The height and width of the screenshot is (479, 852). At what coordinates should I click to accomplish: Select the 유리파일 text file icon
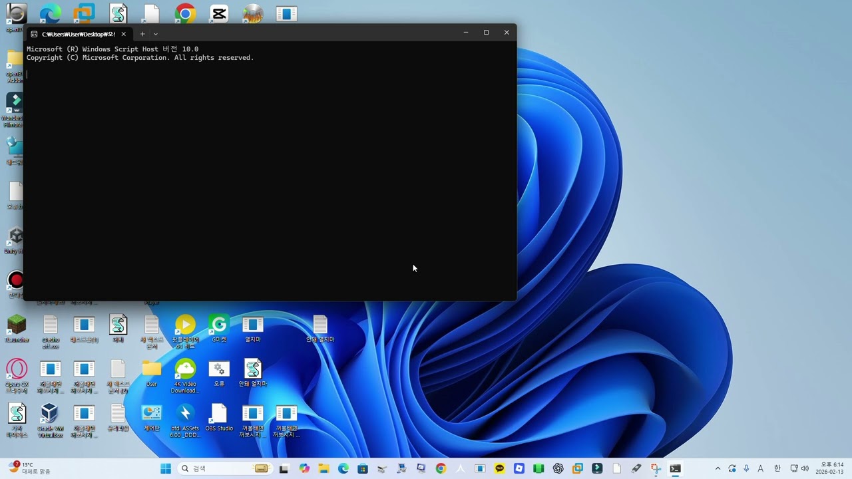point(118,418)
